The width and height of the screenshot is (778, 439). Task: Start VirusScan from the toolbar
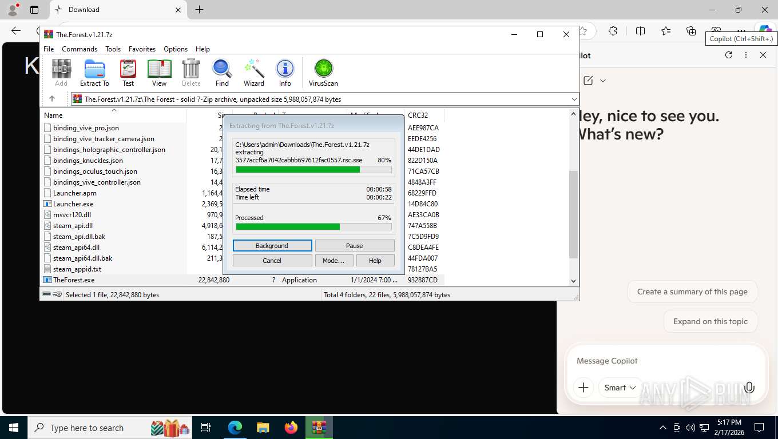(x=323, y=73)
